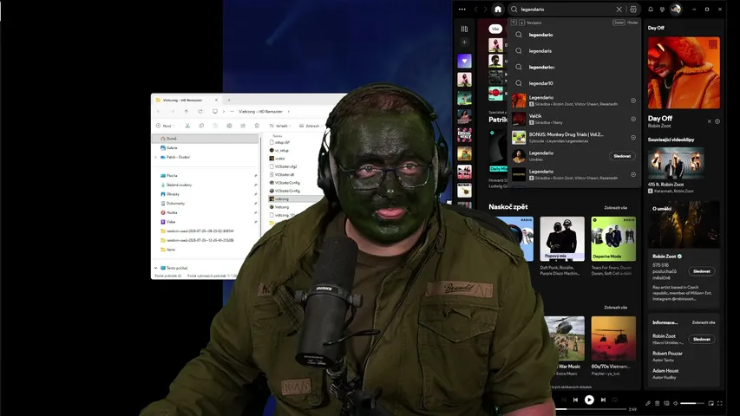The height and width of the screenshot is (416, 740).
Task: Open the lyrics microphone icon
Action: pyautogui.click(x=648, y=403)
